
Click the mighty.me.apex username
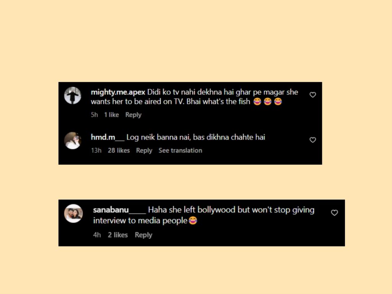(x=118, y=92)
